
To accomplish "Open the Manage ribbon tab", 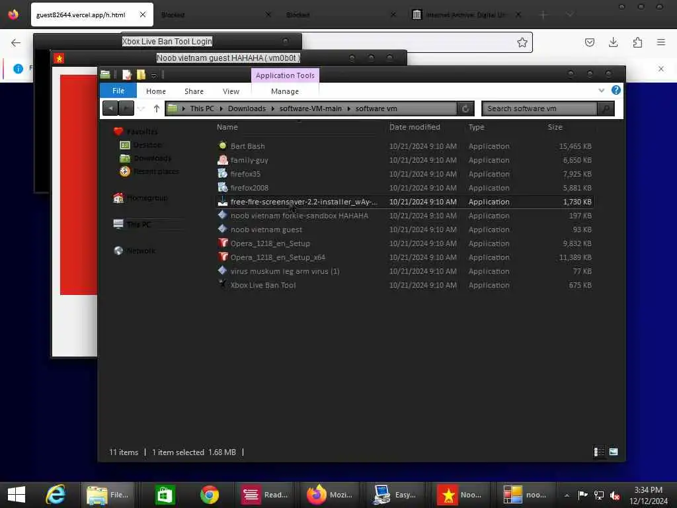I will pyautogui.click(x=285, y=91).
